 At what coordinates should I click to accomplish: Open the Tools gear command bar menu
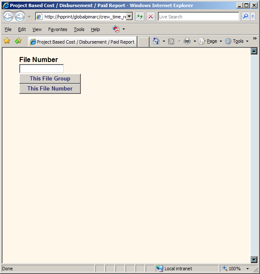(237, 41)
